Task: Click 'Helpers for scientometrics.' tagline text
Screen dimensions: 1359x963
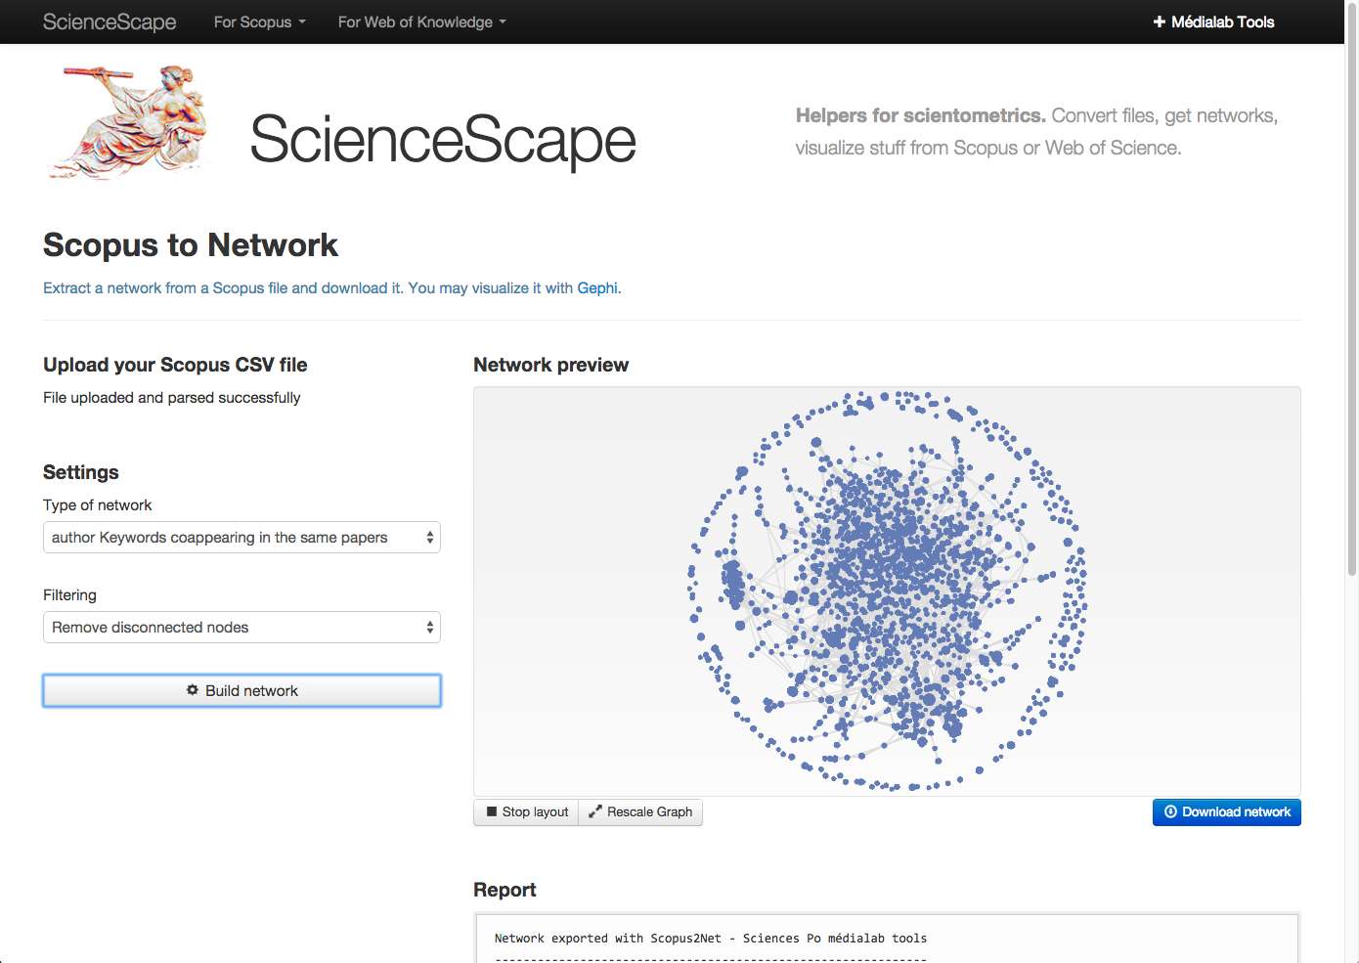Action: [921, 115]
